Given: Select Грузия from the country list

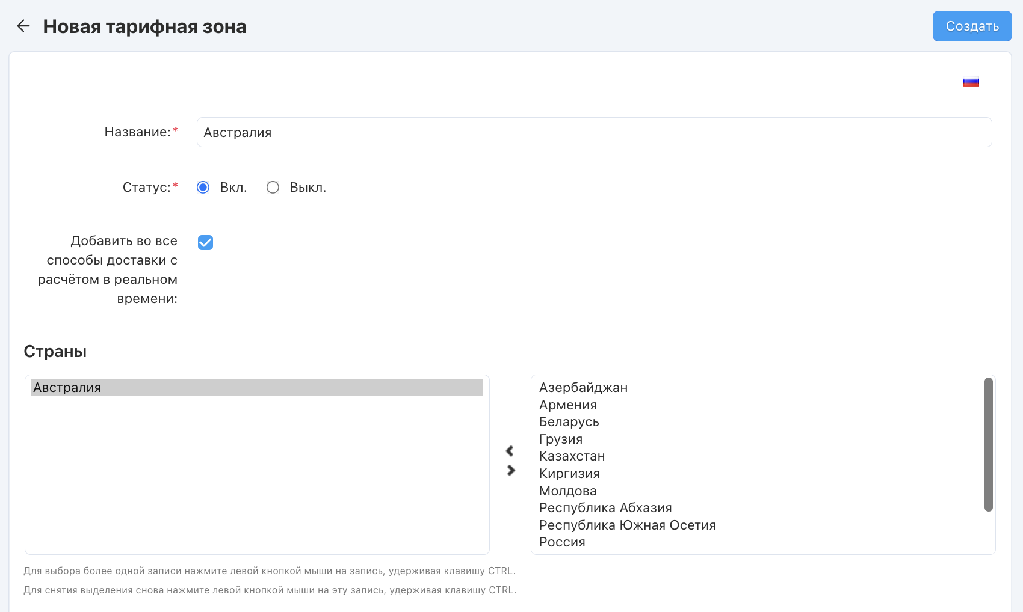Looking at the screenshot, I should coord(560,439).
